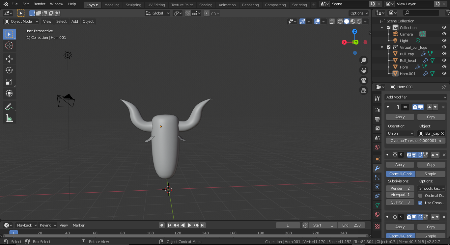Open the Object properties tab
This screenshot has height=245, width=450.
[x=378, y=159]
